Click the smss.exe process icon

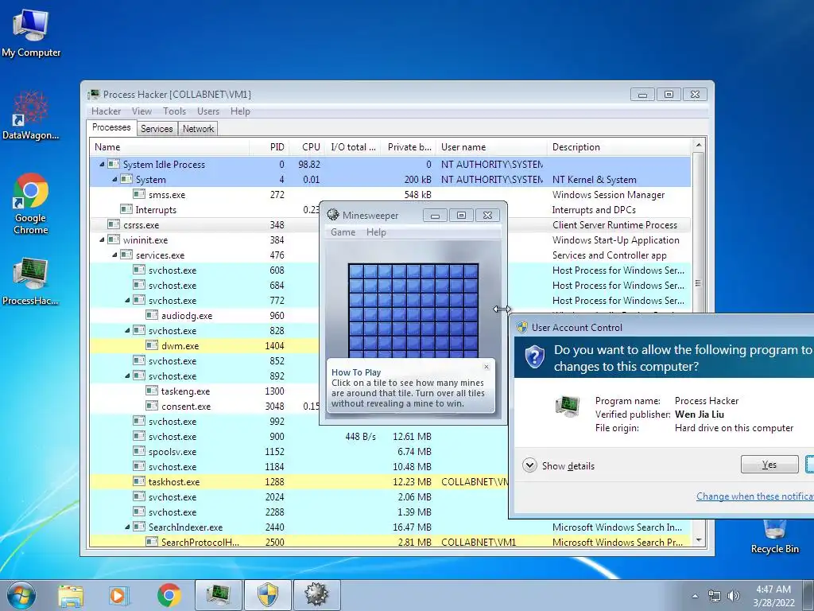[x=138, y=194]
